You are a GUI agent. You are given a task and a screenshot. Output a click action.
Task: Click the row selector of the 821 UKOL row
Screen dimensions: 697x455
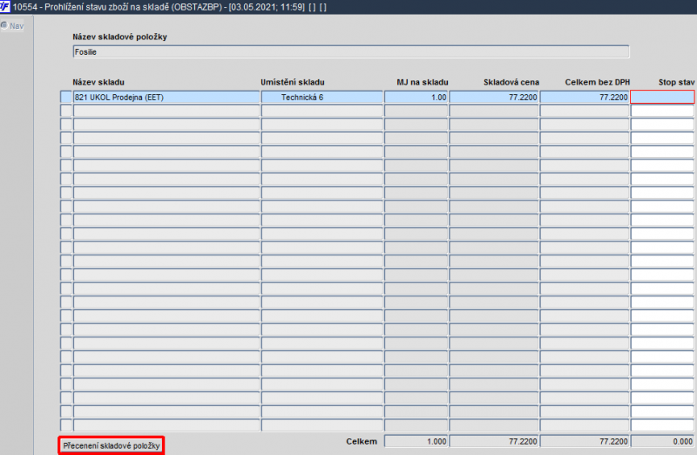click(66, 97)
